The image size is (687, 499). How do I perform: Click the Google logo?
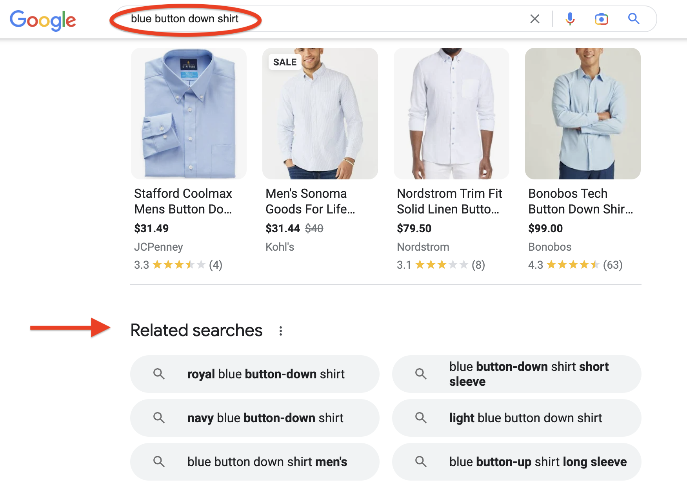pos(43,20)
